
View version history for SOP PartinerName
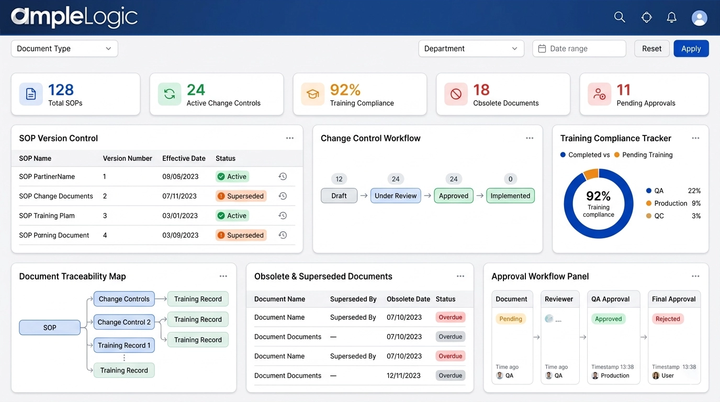pyautogui.click(x=283, y=177)
